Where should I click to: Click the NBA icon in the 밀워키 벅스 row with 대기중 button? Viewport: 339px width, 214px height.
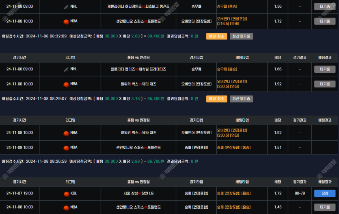click(x=66, y=84)
